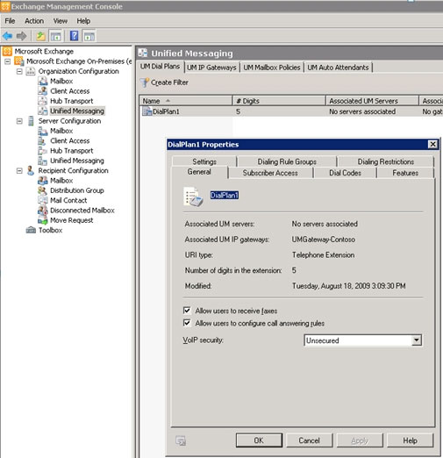Open the UM Auto Attendants tab
443x458 pixels.
point(338,68)
